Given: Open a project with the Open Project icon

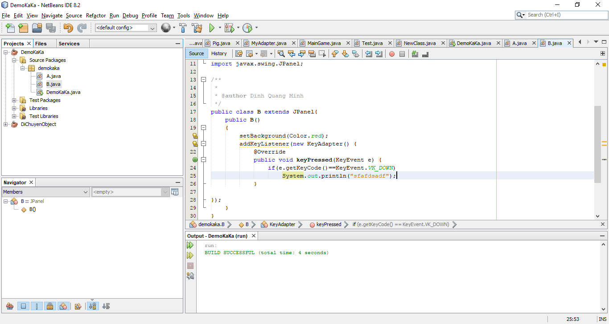Looking at the screenshot, I should pos(37,28).
